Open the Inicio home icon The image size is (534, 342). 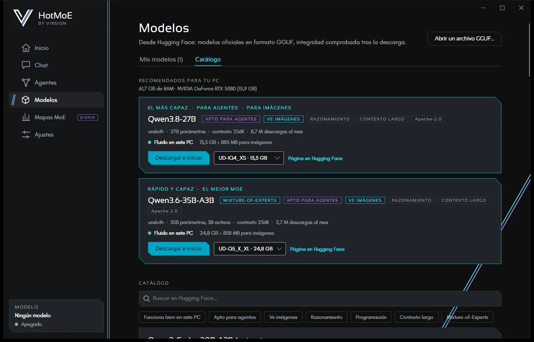(x=26, y=48)
